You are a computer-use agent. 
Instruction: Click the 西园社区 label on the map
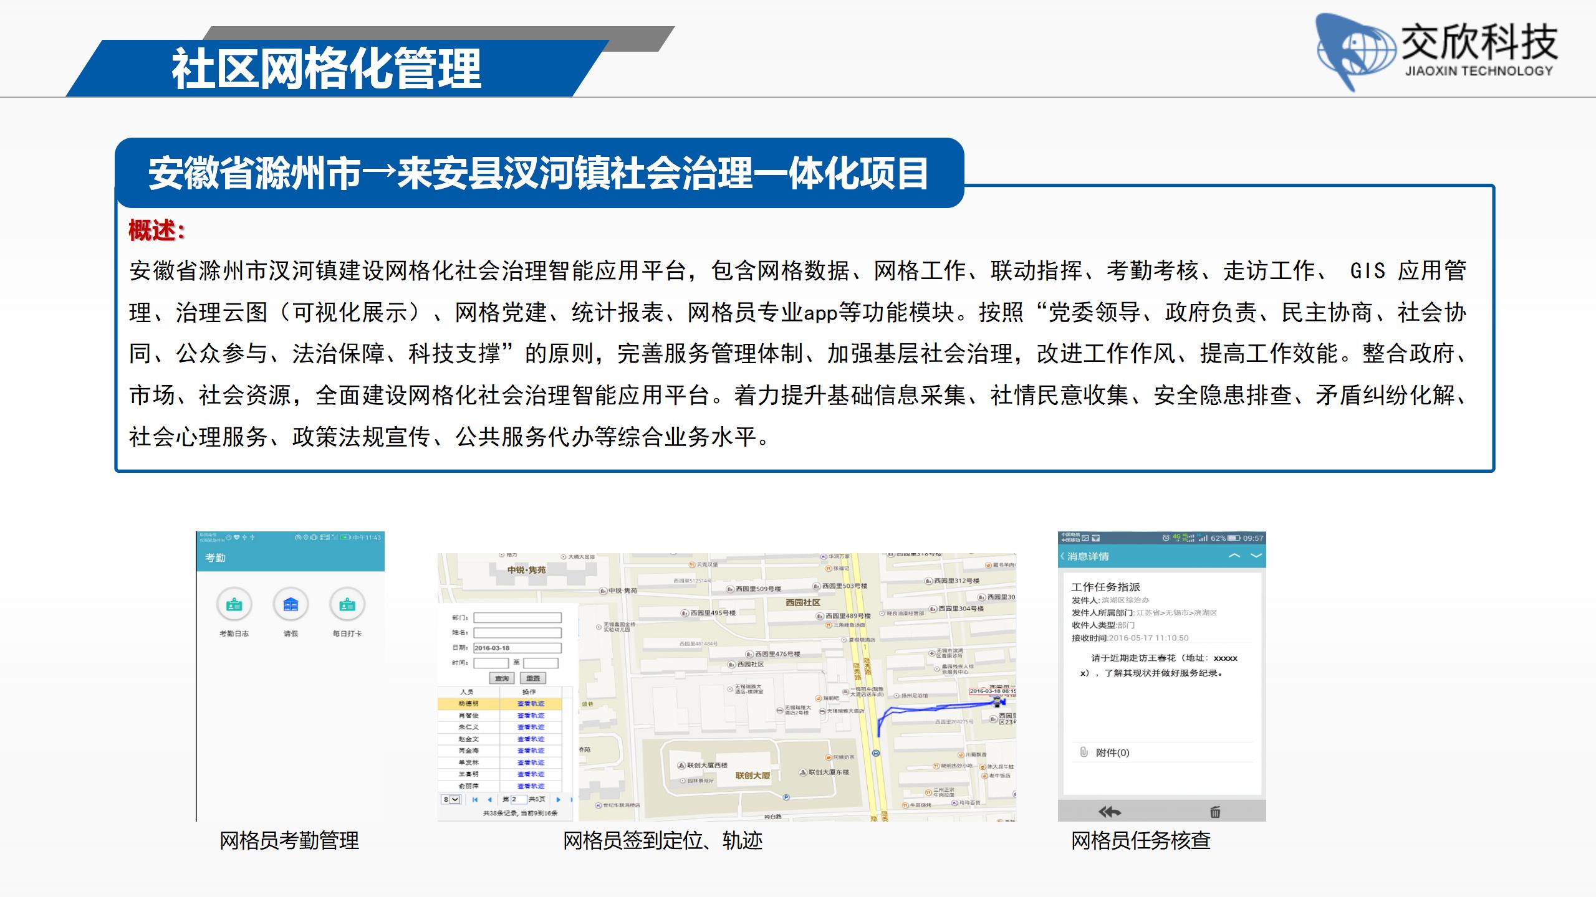click(803, 602)
